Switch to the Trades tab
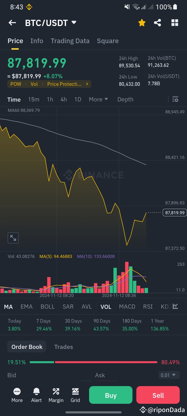This screenshot has height=416, width=187. coord(63,347)
